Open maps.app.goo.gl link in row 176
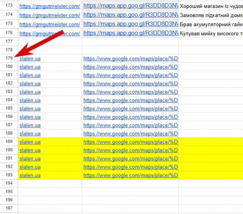 tap(131, 33)
